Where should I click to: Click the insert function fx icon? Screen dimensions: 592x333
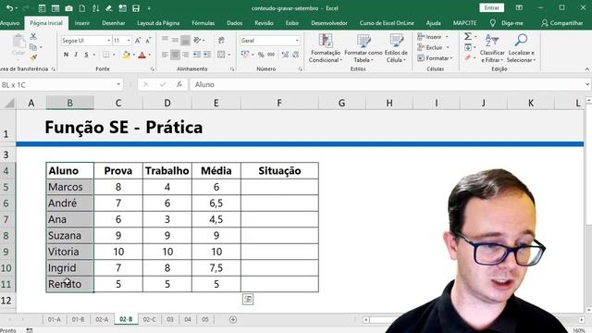click(x=179, y=84)
